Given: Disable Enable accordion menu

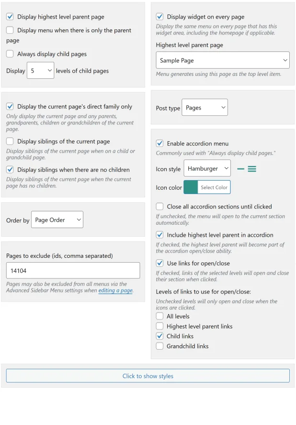Looking at the screenshot, I should coord(160,143).
